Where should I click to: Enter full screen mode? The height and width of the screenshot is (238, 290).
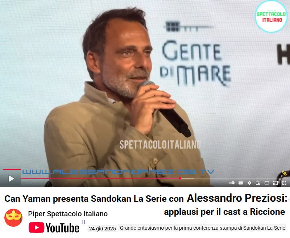[284, 183]
